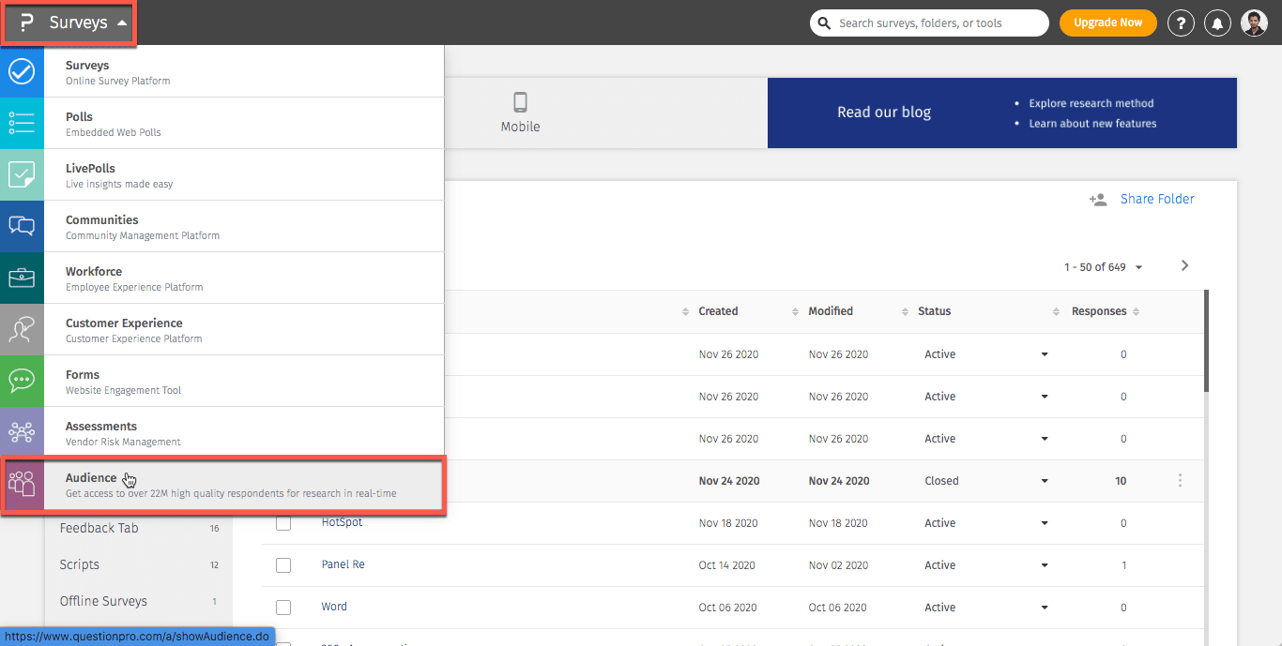Image resolution: width=1282 pixels, height=646 pixels.
Task: Click the Share Folder link
Action: click(1156, 199)
